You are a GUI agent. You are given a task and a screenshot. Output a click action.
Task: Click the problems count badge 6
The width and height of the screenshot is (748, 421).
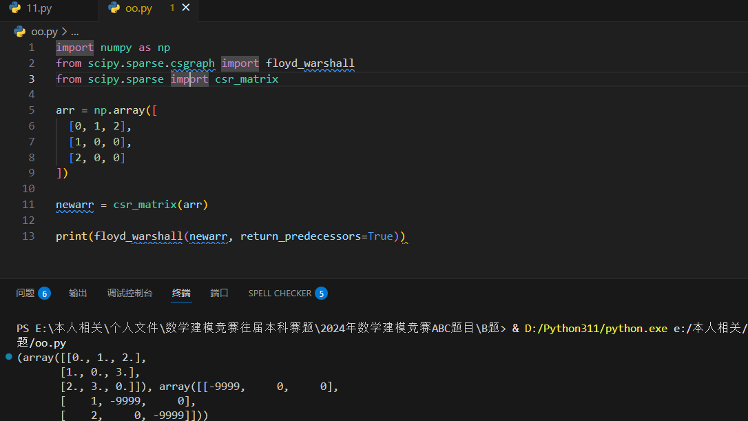click(44, 293)
